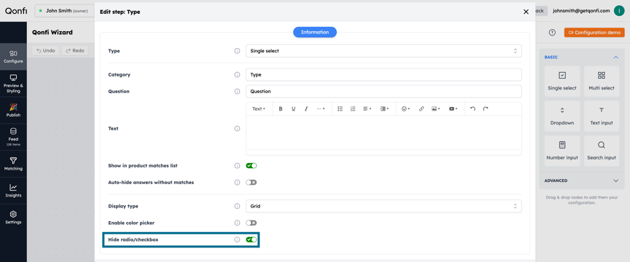
Task: Show info tooltip for Enable color picker
Action: pos(237,223)
